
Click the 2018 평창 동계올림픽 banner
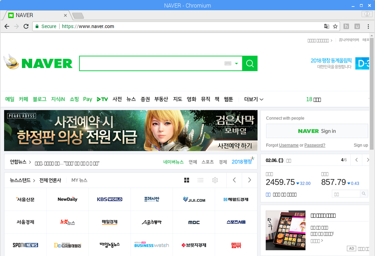tap(340, 63)
